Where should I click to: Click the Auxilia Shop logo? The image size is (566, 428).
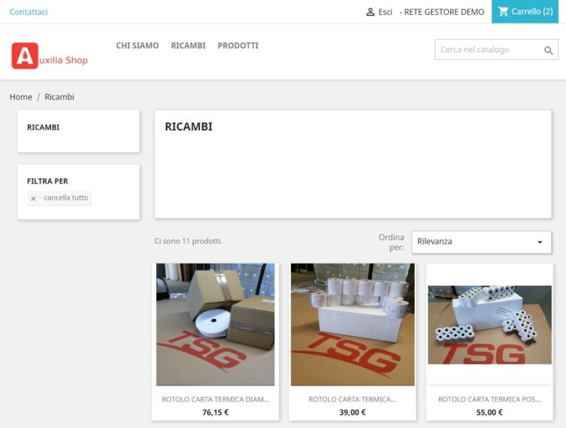49,56
